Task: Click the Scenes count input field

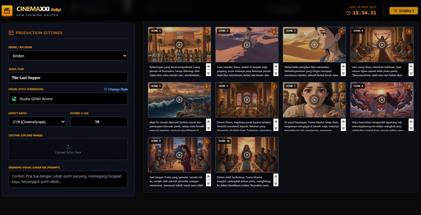Action: click(99, 122)
